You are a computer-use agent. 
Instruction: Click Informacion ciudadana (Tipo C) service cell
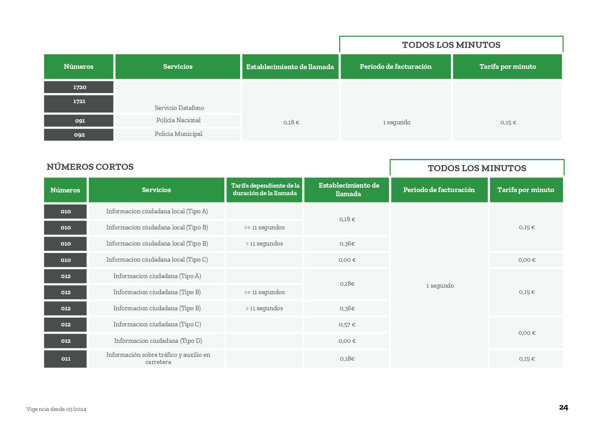click(x=157, y=324)
